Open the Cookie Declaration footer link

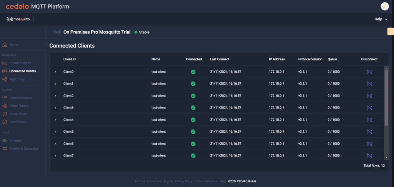click(206, 181)
